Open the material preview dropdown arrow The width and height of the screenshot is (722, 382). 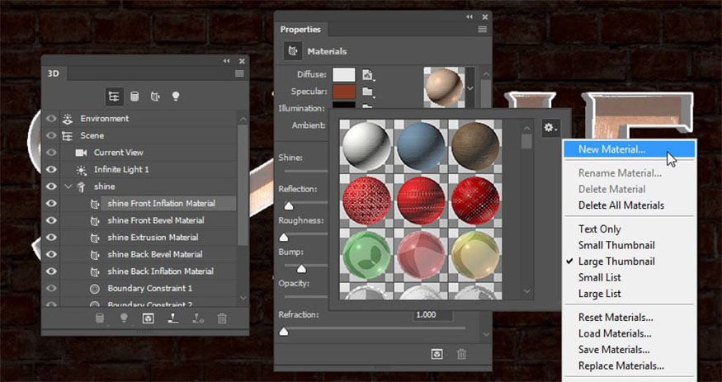pyautogui.click(x=470, y=87)
